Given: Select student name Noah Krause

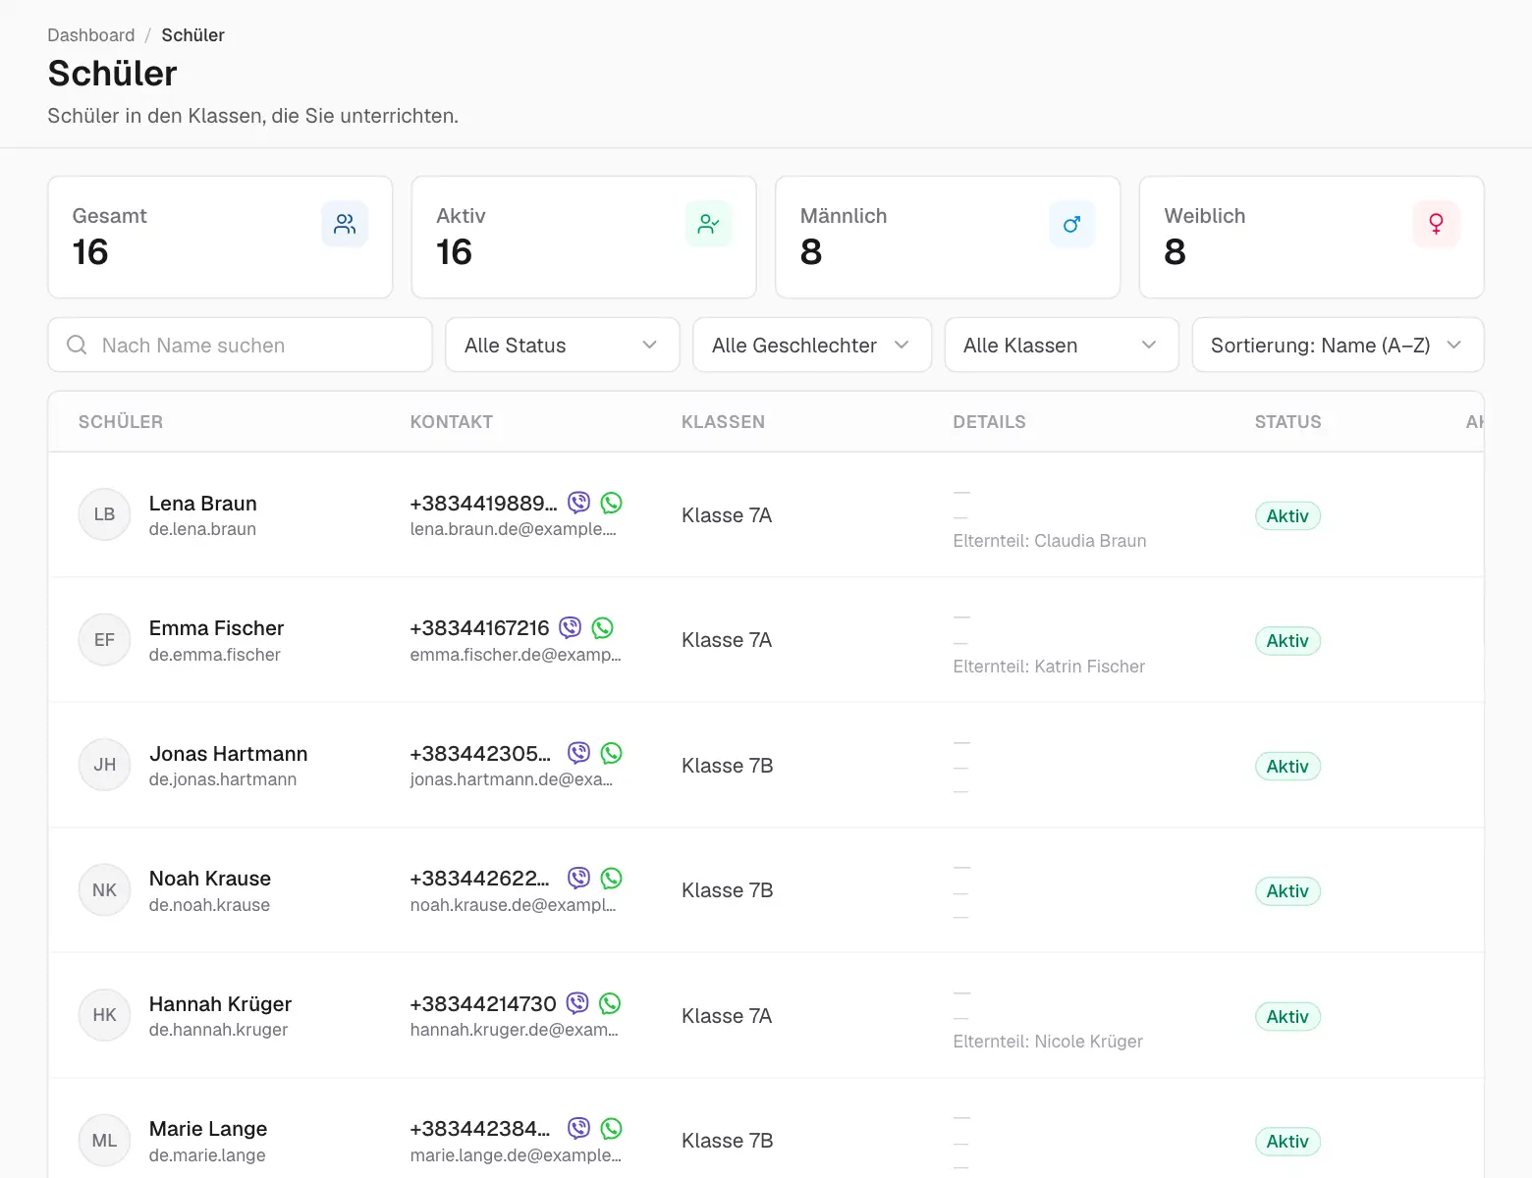Looking at the screenshot, I should (210, 878).
